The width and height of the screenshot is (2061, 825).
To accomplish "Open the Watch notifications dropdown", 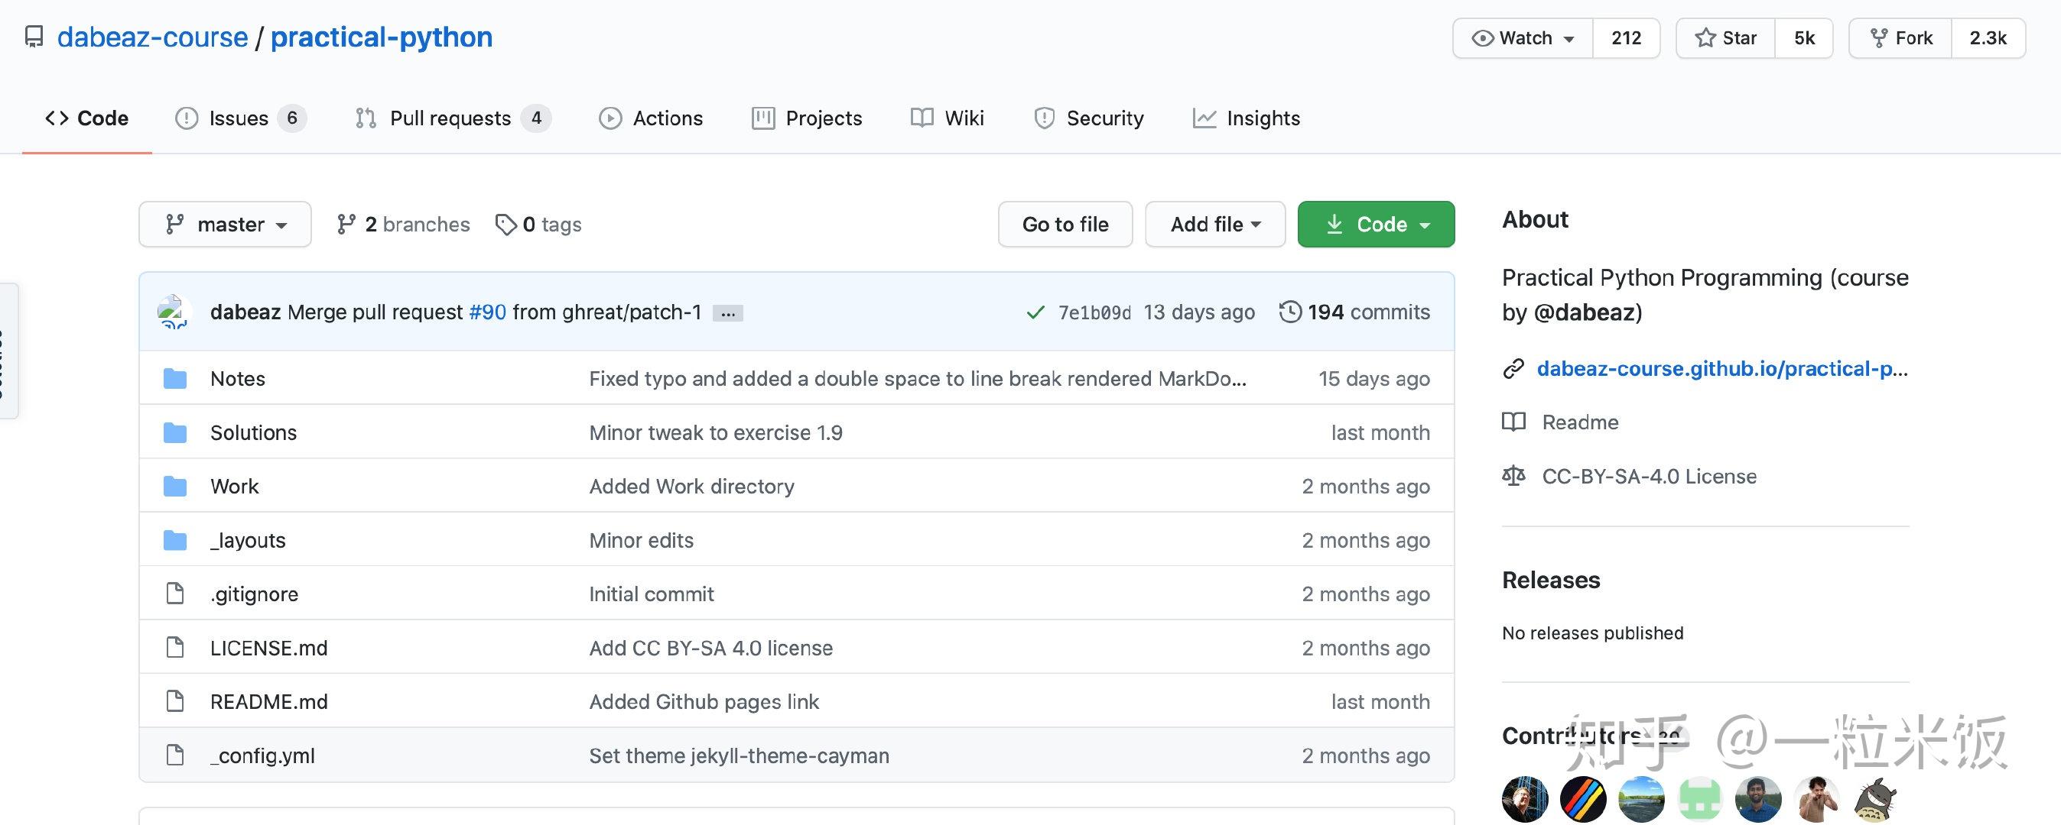I will [x=1523, y=38].
